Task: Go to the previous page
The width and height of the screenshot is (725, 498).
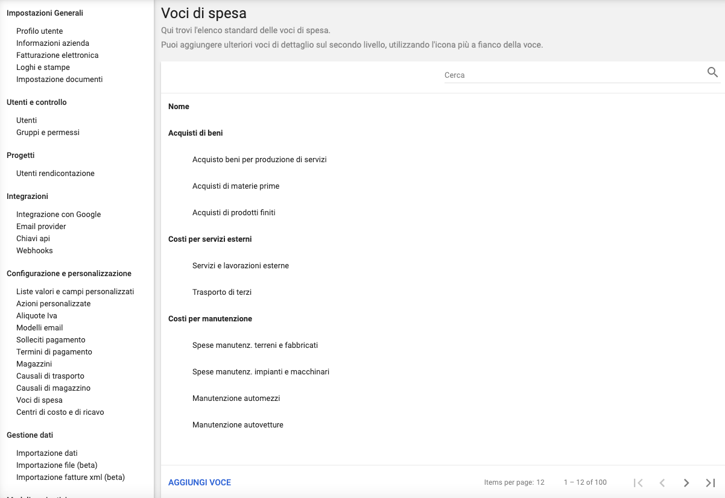Action: [x=662, y=482]
